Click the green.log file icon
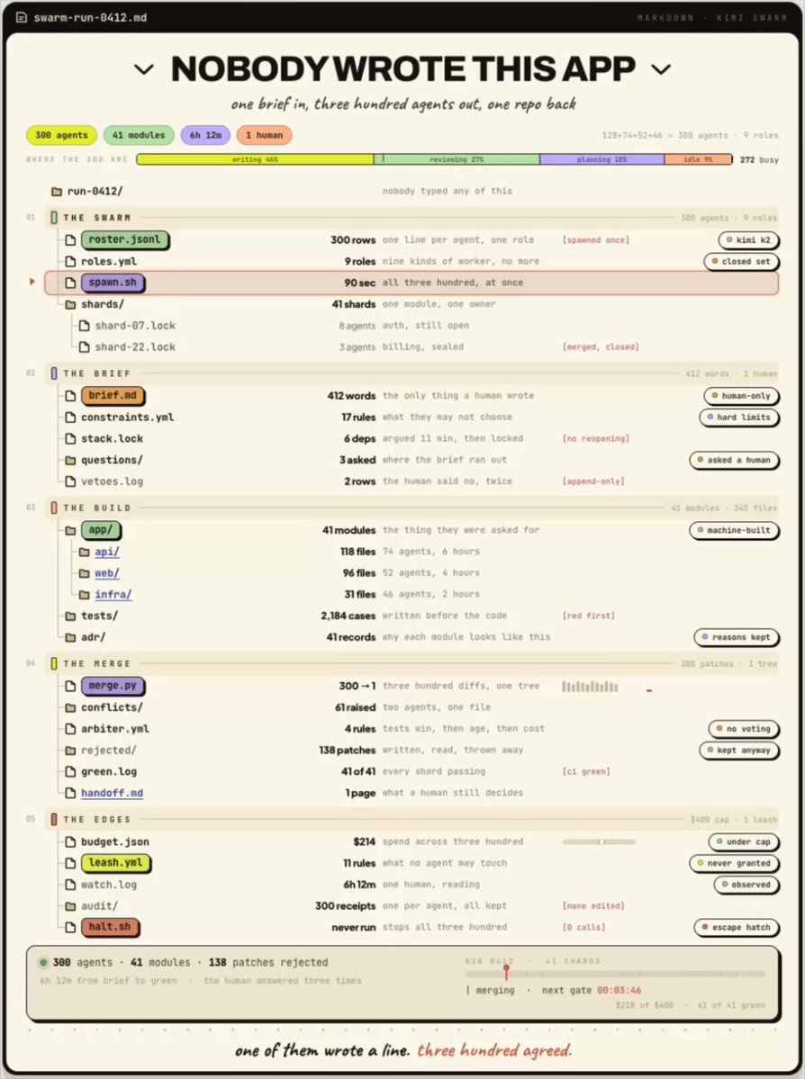The image size is (805, 1079). point(70,771)
